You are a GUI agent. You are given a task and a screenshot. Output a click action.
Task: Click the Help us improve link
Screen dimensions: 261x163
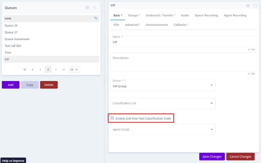coord(13,160)
